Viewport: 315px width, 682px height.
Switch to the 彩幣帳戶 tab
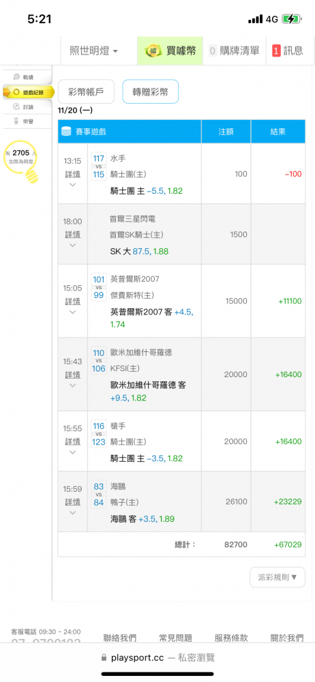tap(86, 92)
